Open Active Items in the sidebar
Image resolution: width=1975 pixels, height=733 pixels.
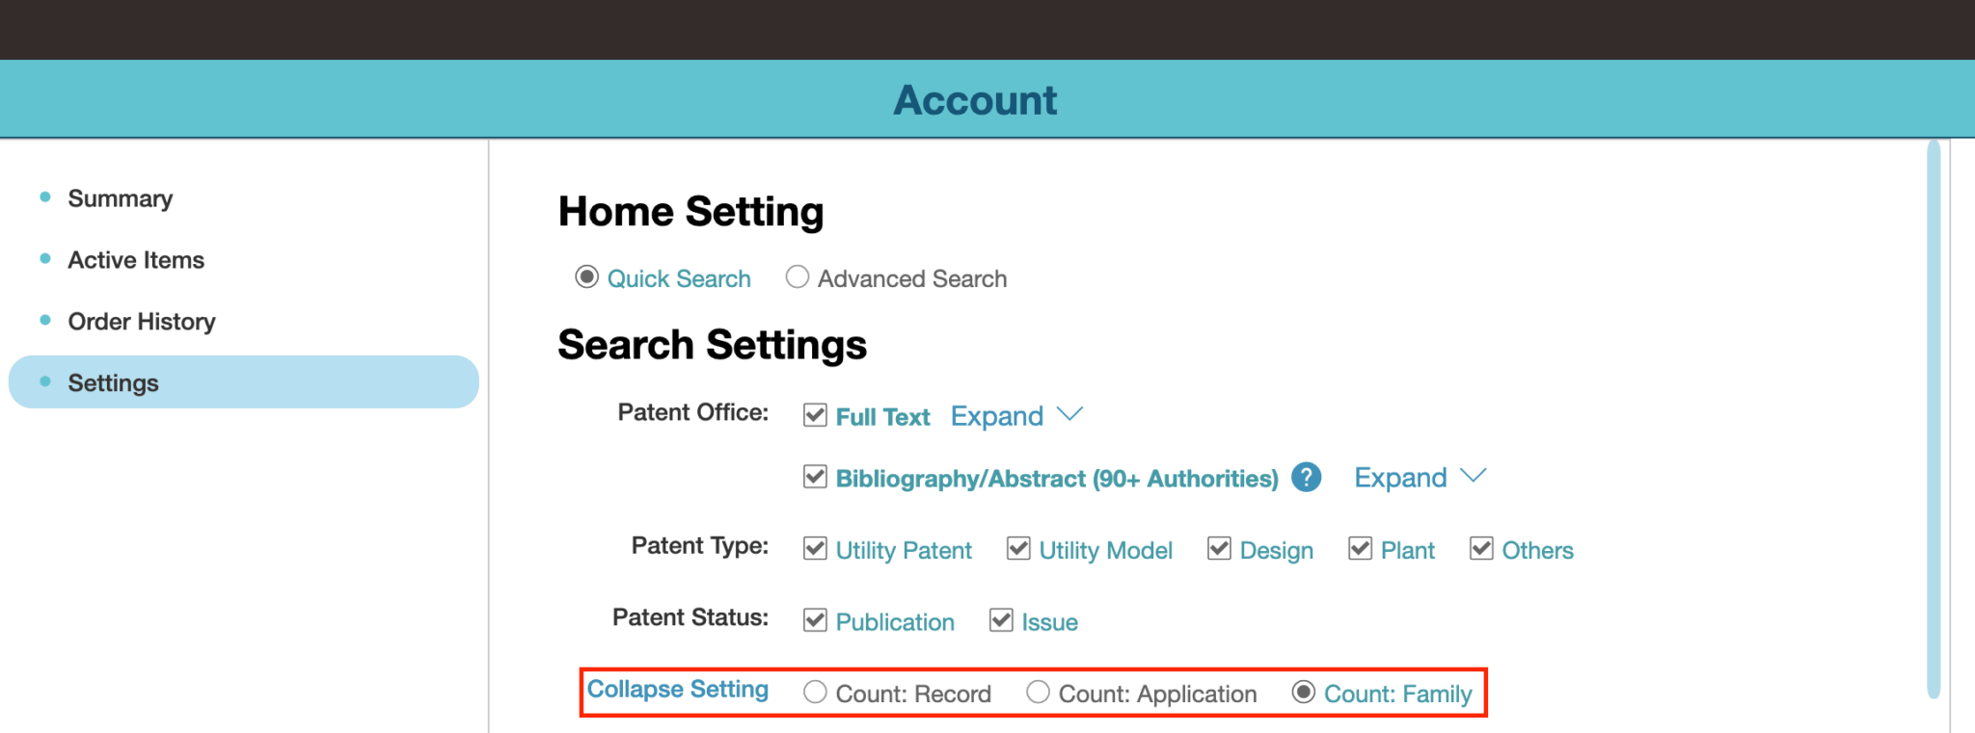click(136, 260)
